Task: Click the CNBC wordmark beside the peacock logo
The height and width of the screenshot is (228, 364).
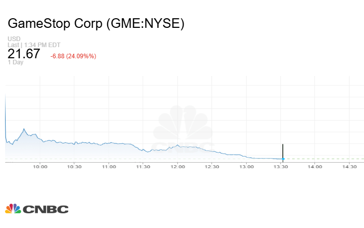Action: pos(45,209)
